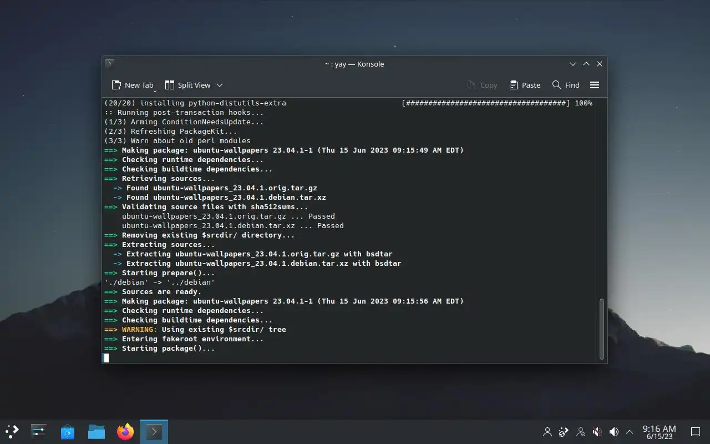710x444 pixels.
Task: Click the active Konsole taskbar entry
Action: coord(154,431)
